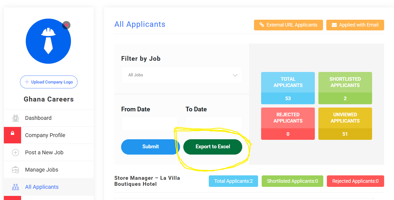
Task: Open External URL Applicants
Action: coord(288,25)
